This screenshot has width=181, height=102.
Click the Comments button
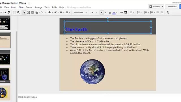172,7
